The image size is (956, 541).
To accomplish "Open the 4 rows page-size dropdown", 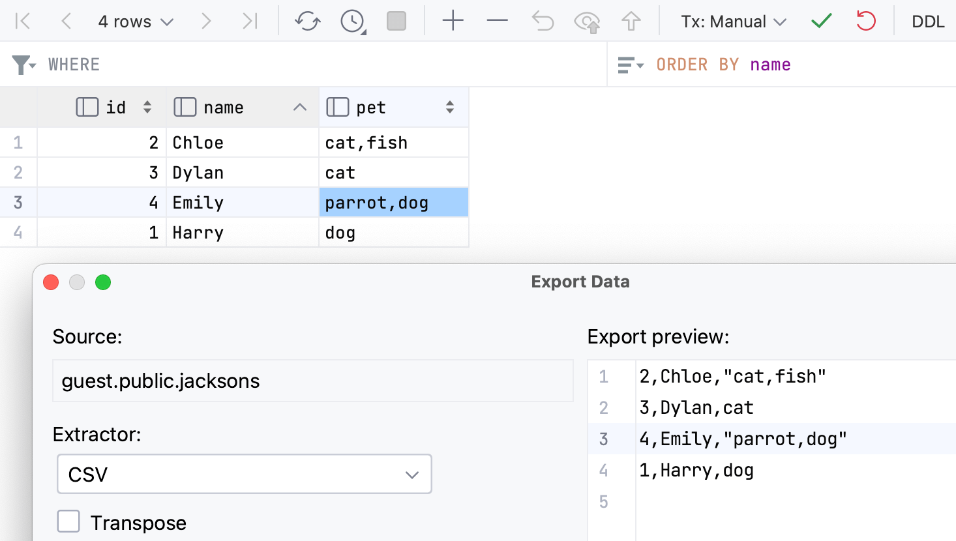I will [x=135, y=21].
